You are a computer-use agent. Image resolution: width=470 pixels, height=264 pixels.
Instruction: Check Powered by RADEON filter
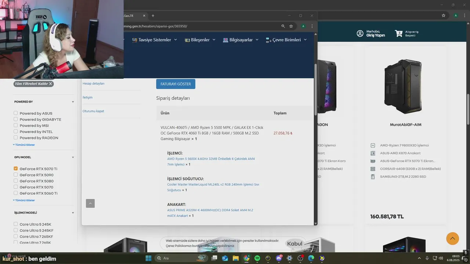point(16,137)
